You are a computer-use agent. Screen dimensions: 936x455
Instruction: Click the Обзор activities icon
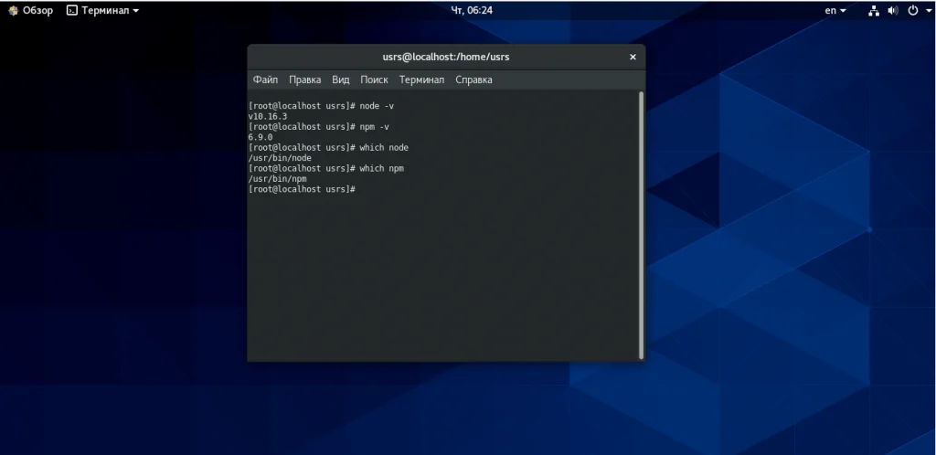(13, 10)
